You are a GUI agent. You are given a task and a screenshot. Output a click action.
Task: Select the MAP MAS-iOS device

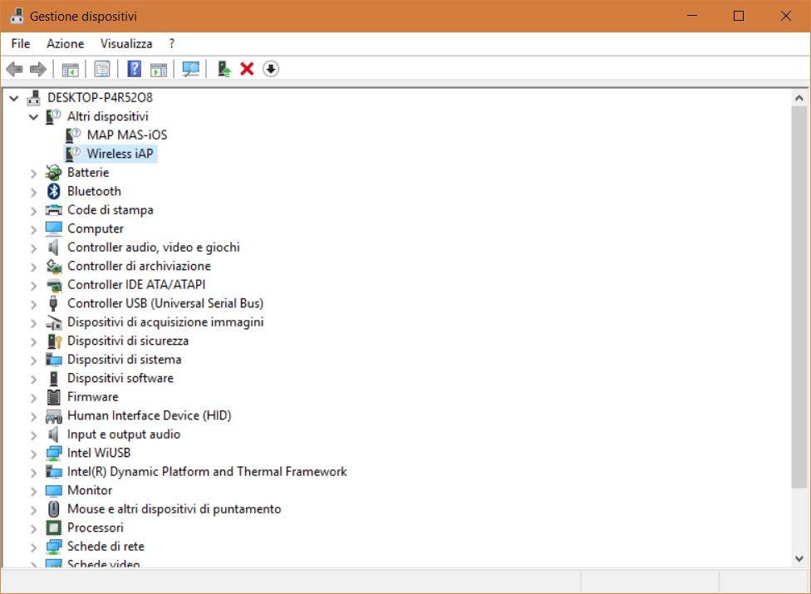(x=126, y=135)
